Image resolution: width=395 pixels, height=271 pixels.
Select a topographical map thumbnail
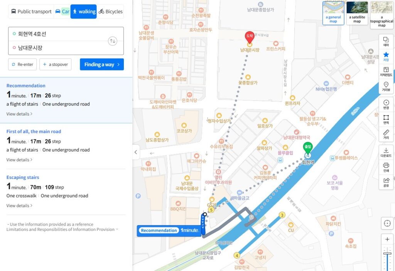pos(381,15)
